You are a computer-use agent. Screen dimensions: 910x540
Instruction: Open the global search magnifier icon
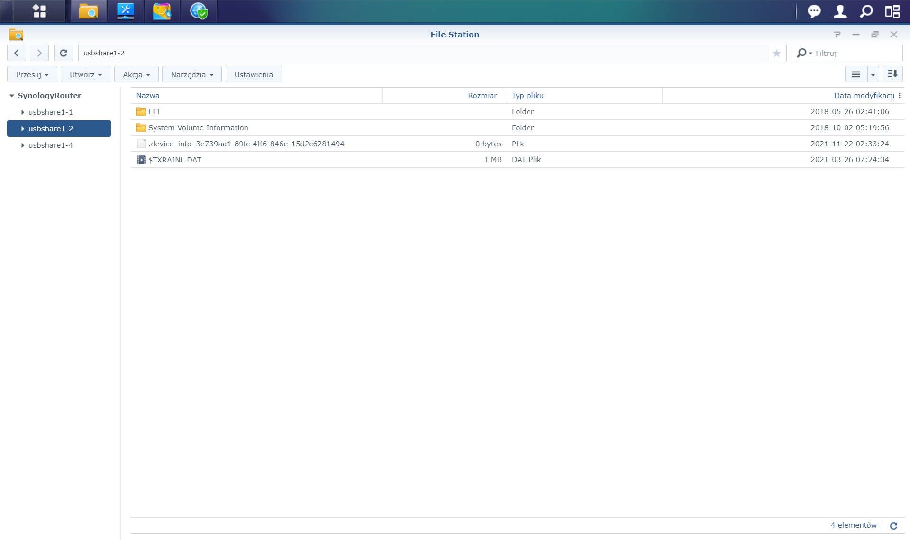pyautogui.click(x=866, y=11)
